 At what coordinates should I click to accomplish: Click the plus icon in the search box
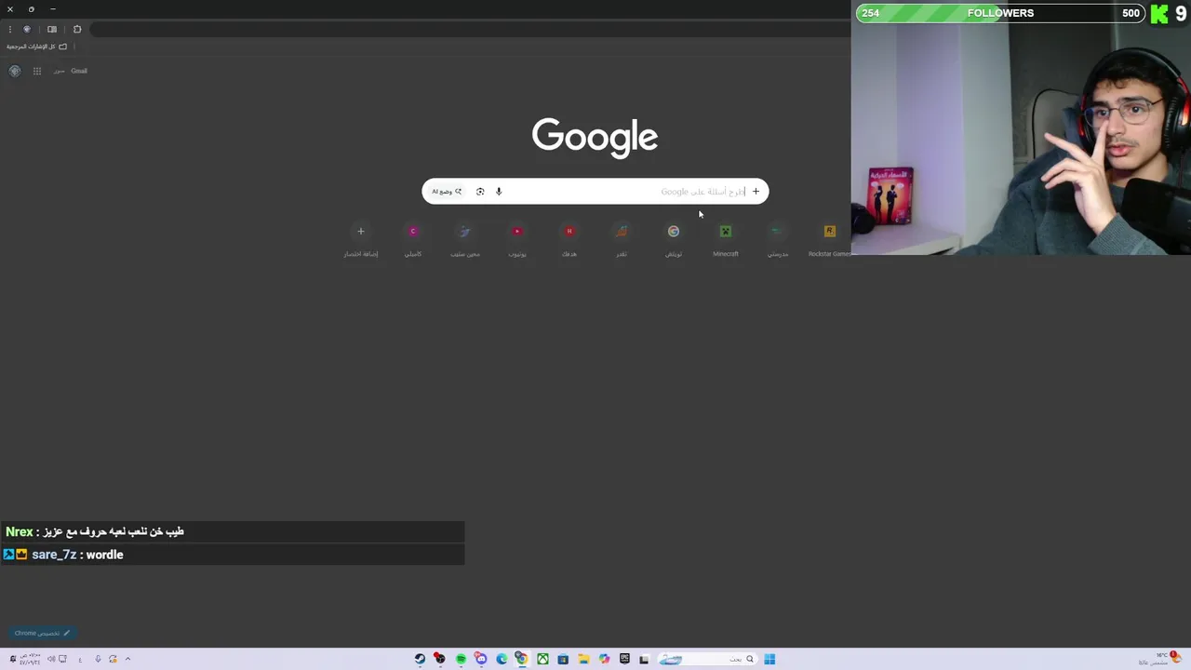[756, 192]
